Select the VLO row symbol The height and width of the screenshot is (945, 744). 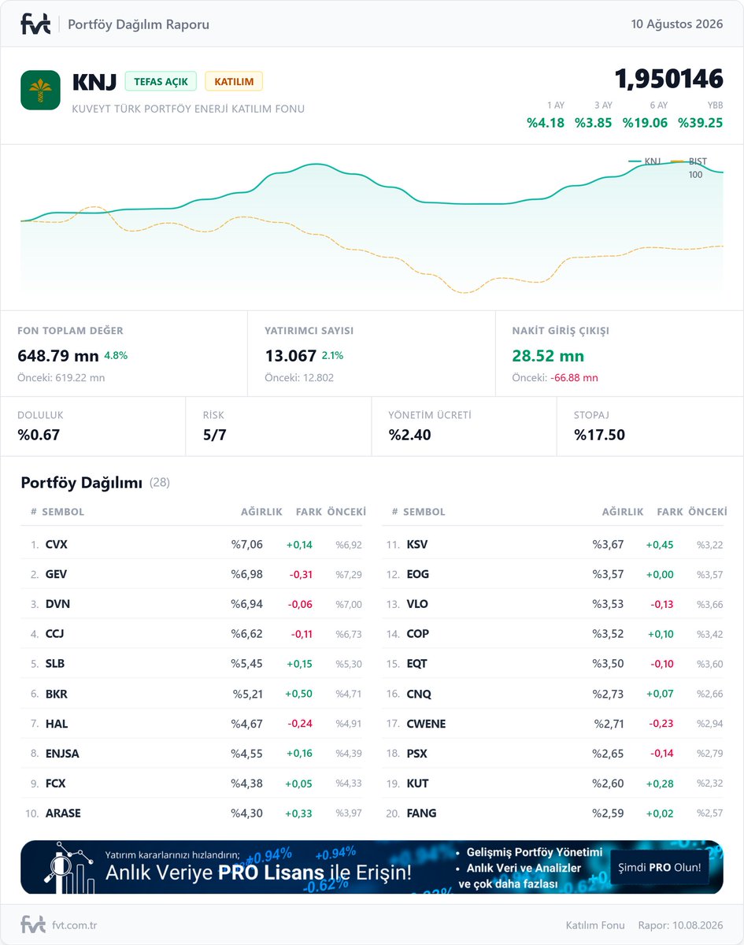417,604
